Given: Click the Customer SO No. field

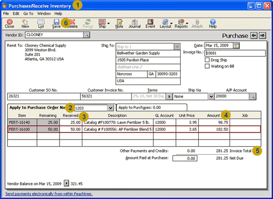Looking at the screenshot, I should click(x=44, y=97).
